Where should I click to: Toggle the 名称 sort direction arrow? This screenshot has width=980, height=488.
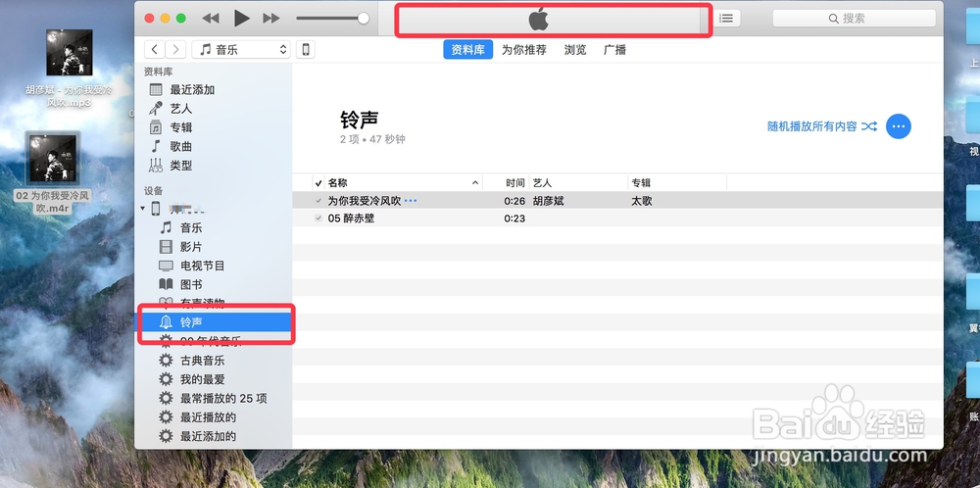(475, 183)
